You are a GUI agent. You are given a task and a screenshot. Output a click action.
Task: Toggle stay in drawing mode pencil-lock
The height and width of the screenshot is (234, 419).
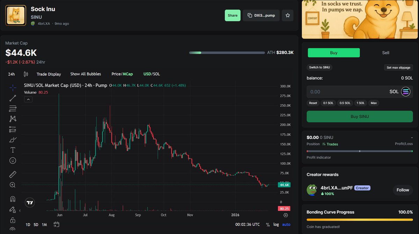(13, 210)
